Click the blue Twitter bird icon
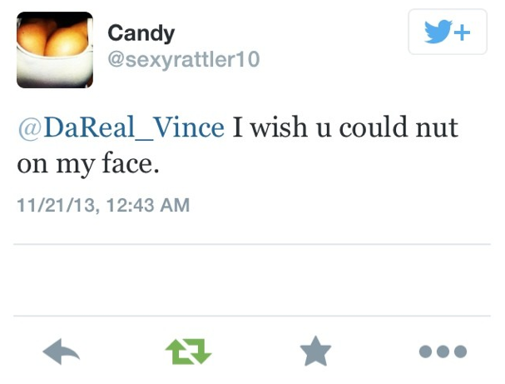The height and width of the screenshot is (384, 505). [x=438, y=32]
